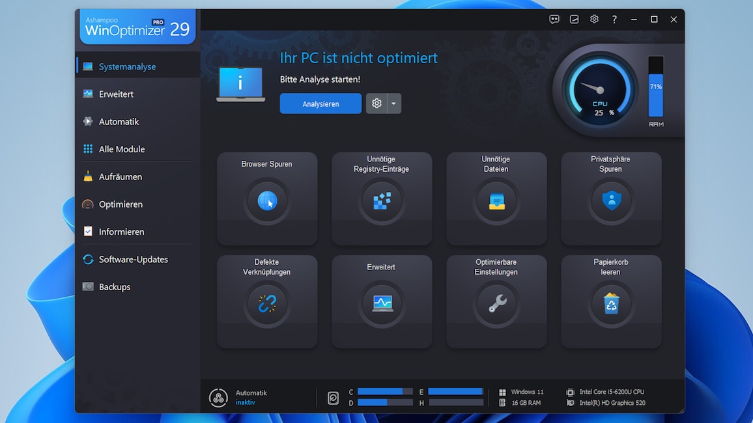Click the drive D usage bar
Viewport: 753px width, 423px height.
tap(385, 403)
